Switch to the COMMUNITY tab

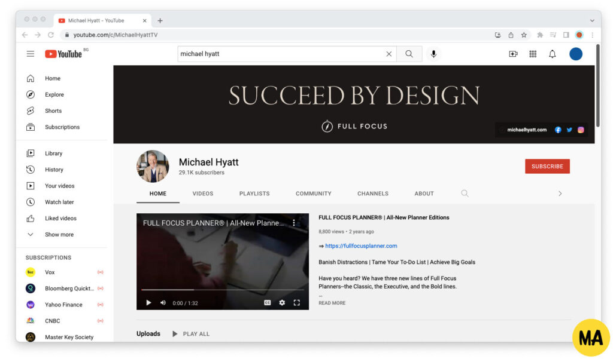coord(314,194)
